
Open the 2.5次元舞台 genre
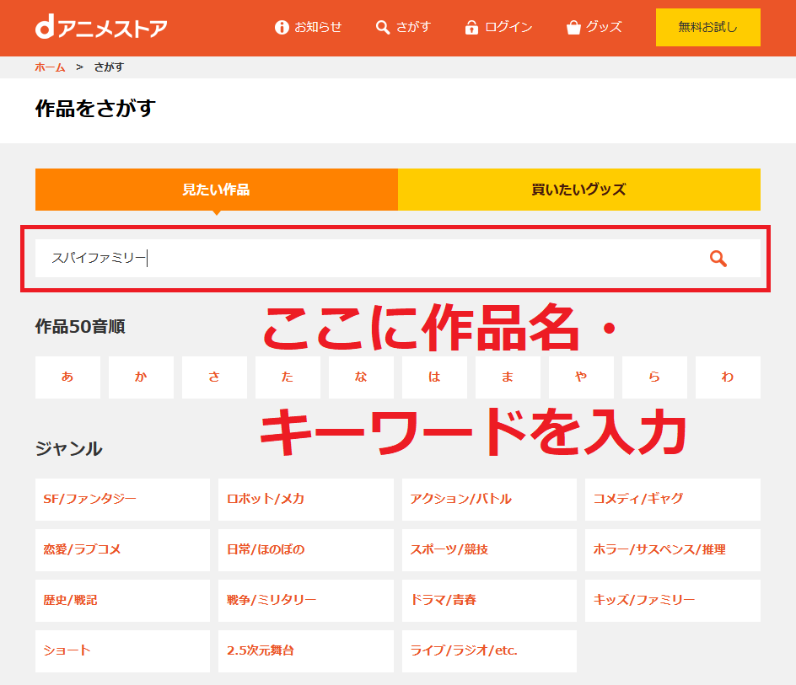[x=306, y=651]
